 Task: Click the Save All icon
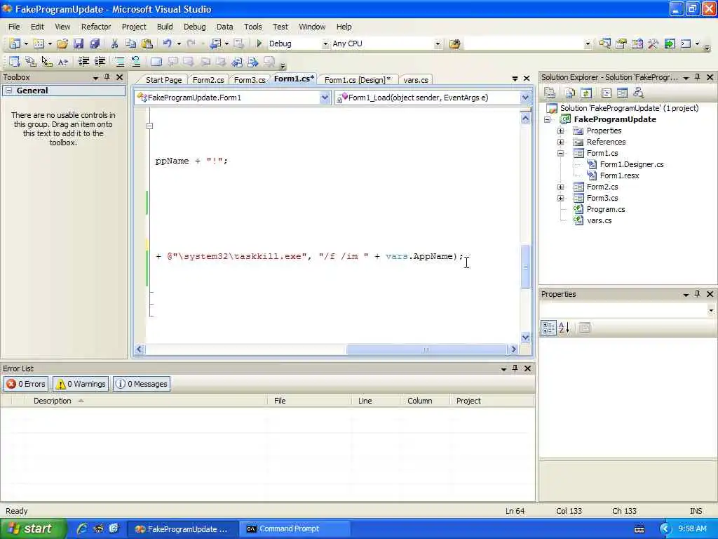tap(95, 44)
